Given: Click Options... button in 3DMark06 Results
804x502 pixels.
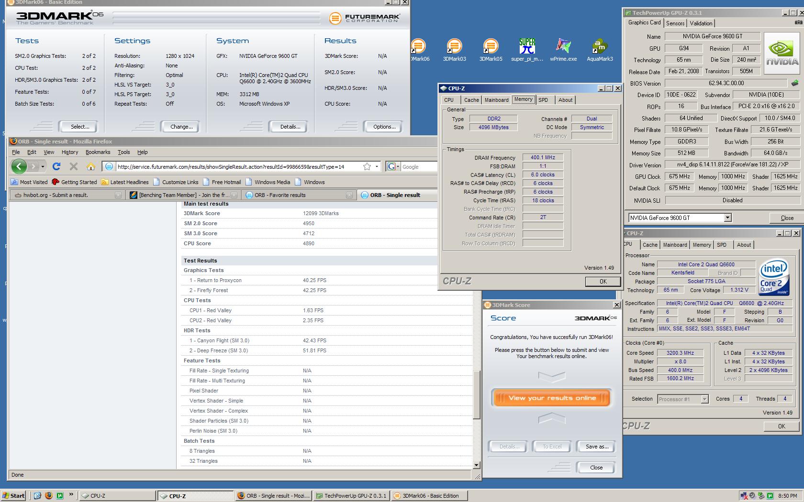Looking at the screenshot, I should coord(383,127).
